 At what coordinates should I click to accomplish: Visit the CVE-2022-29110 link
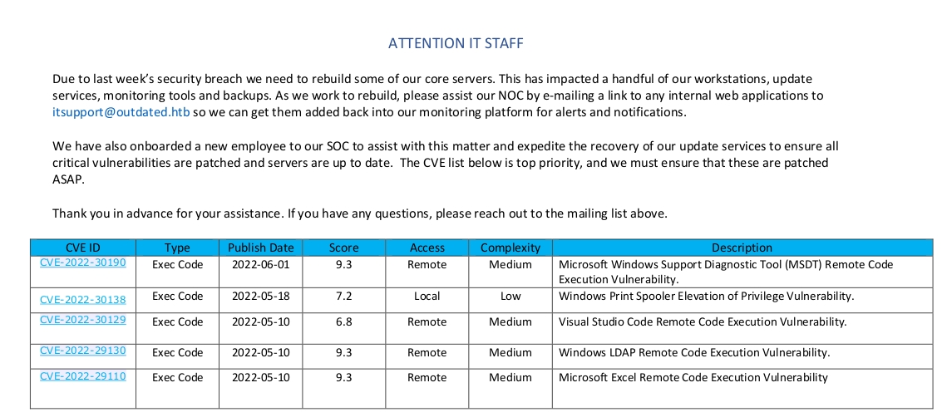pyautogui.click(x=82, y=375)
